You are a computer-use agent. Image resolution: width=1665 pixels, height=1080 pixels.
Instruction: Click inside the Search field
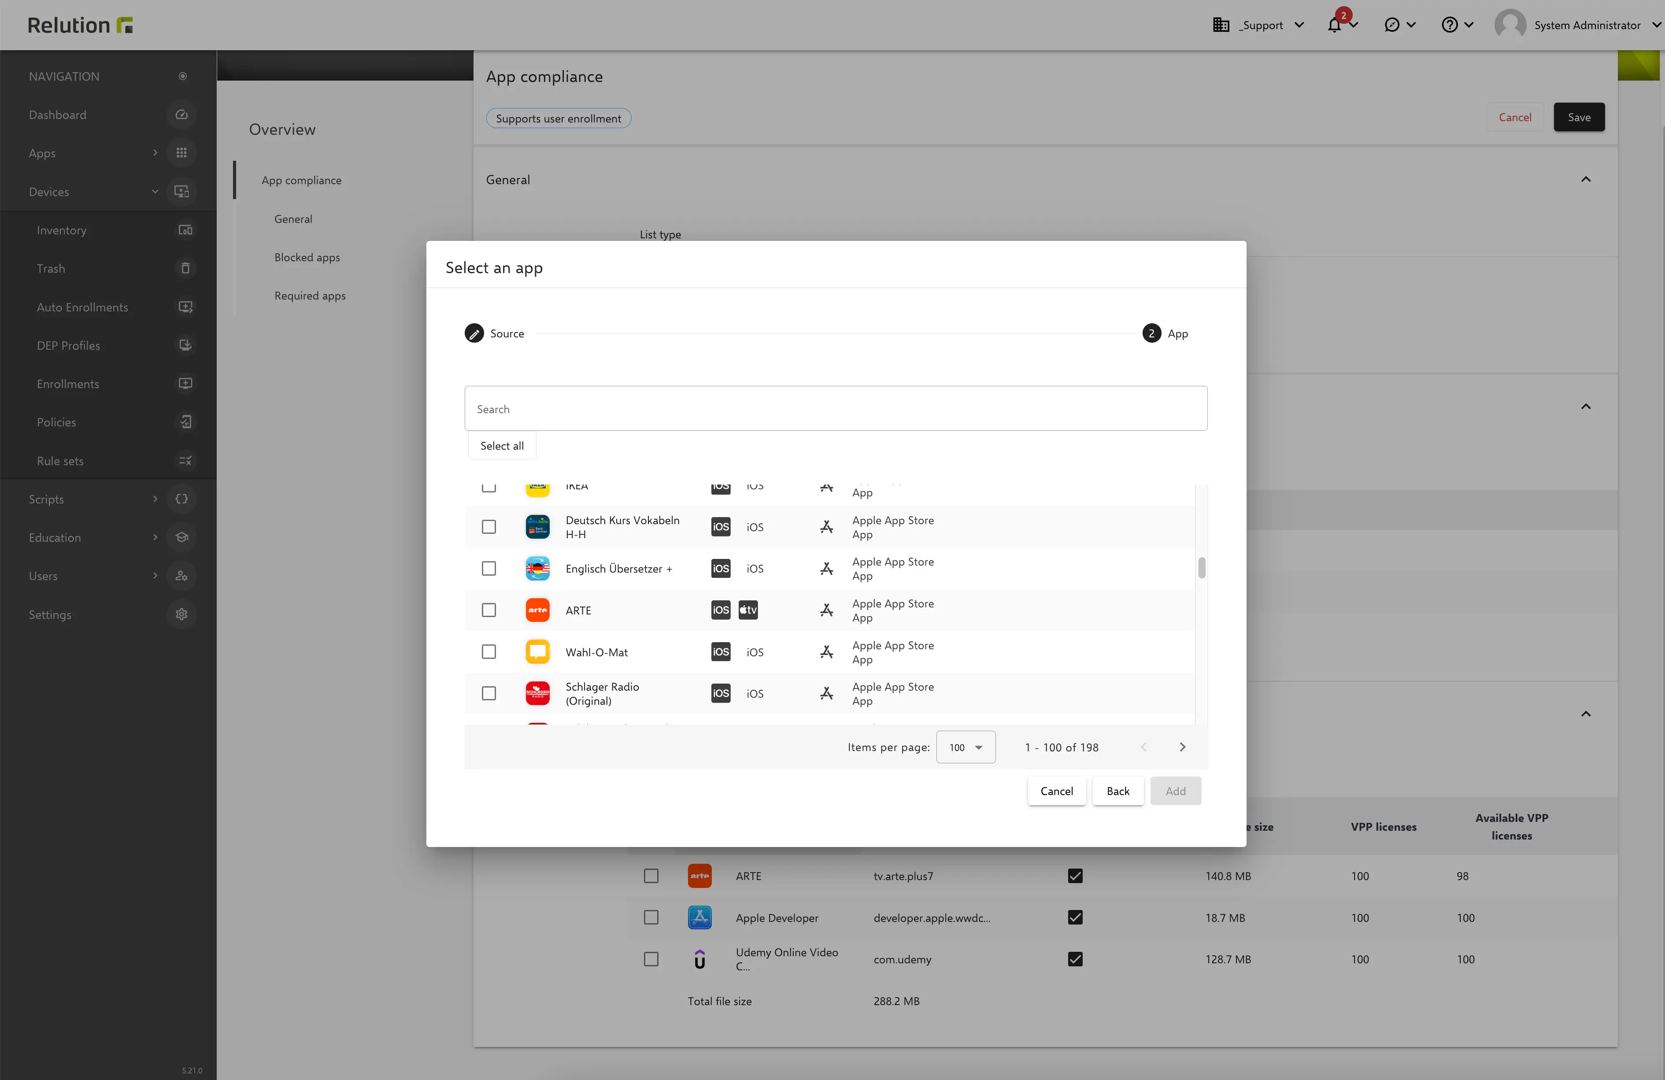coord(835,408)
